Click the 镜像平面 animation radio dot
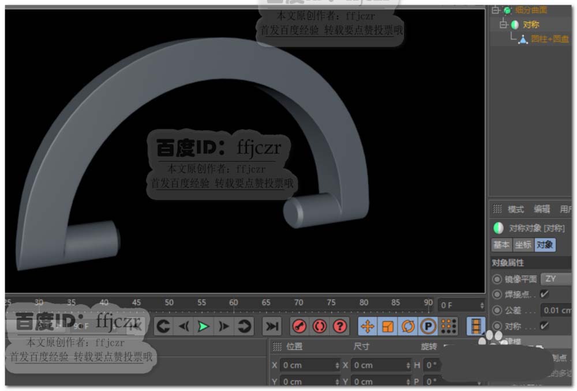 point(497,279)
